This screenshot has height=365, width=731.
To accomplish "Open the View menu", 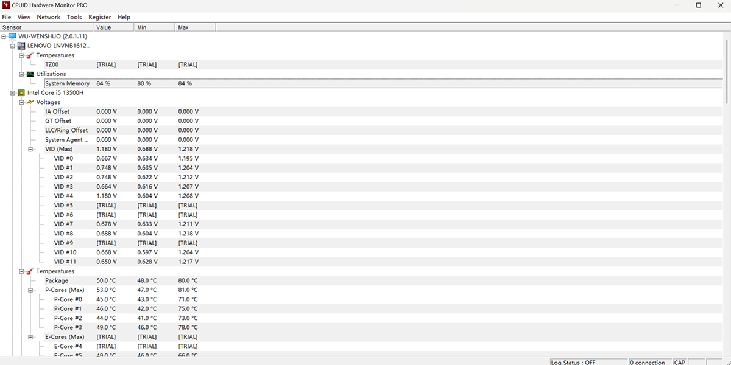I will [x=24, y=17].
